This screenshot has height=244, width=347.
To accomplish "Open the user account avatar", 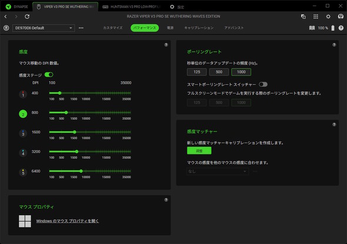I will [341, 17].
